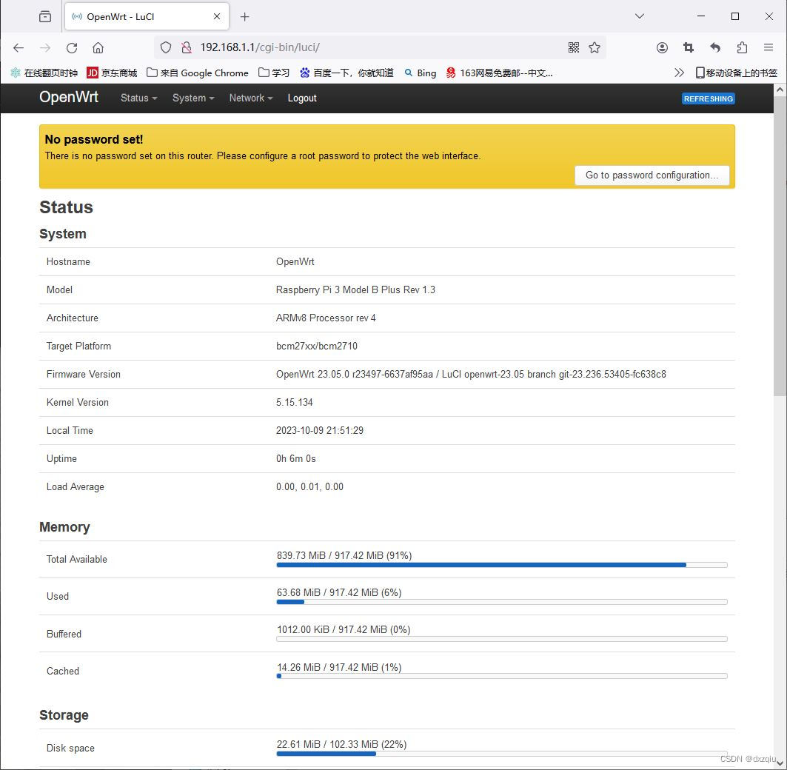Reload the page with the refresh icon
Screen dimensions: 787x770
click(x=71, y=47)
